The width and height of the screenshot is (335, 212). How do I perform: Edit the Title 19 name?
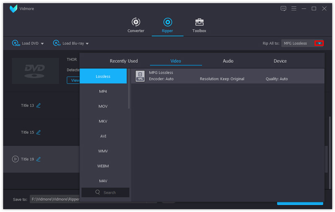(x=39, y=159)
